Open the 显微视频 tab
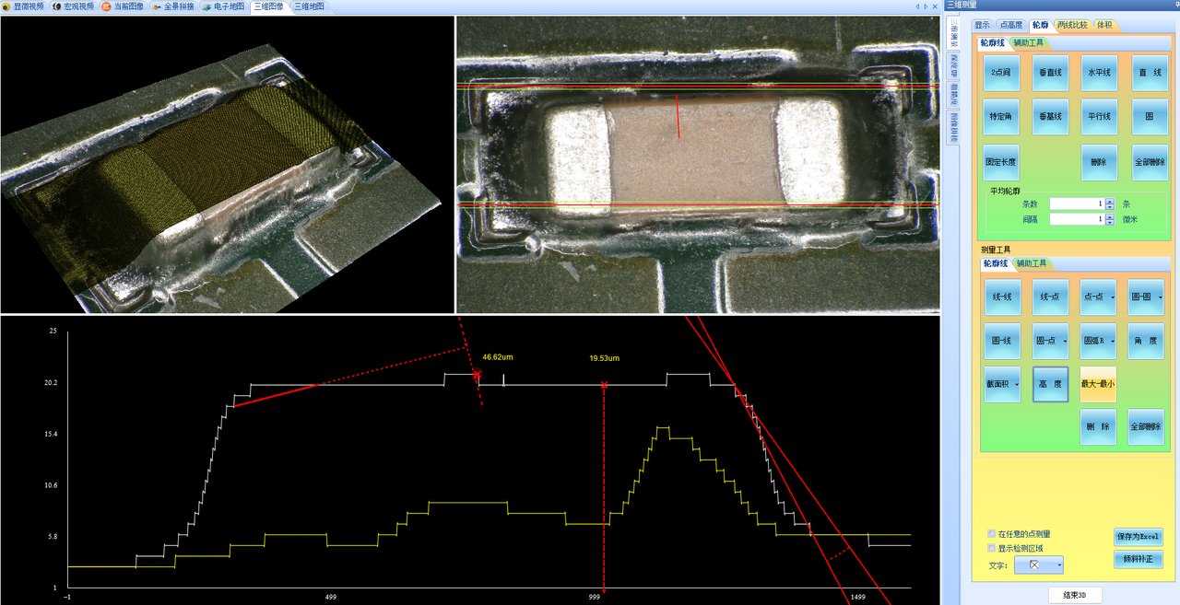The width and height of the screenshot is (1180, 605). point(23,6)
